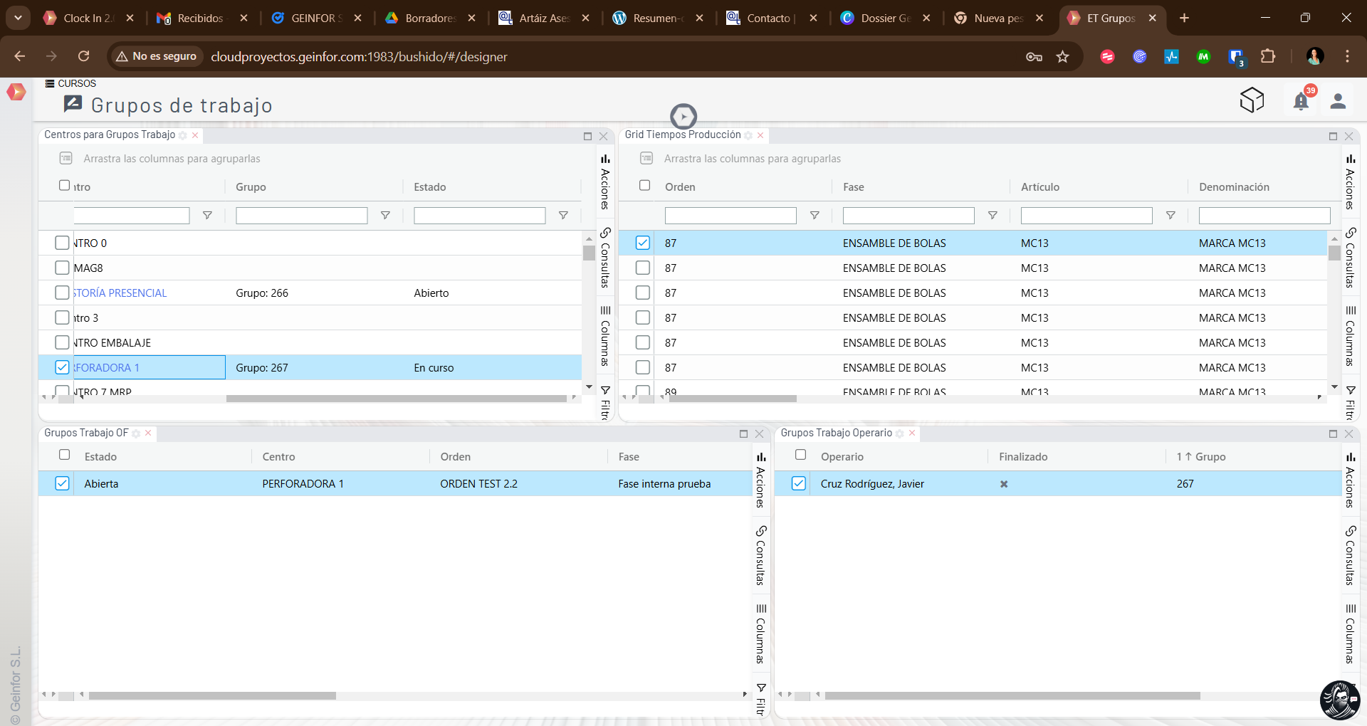Open the Artículo column filter funnel
Image resolution: width=1367 pixels, height=726 pixels.
(x=1170, y=215)
